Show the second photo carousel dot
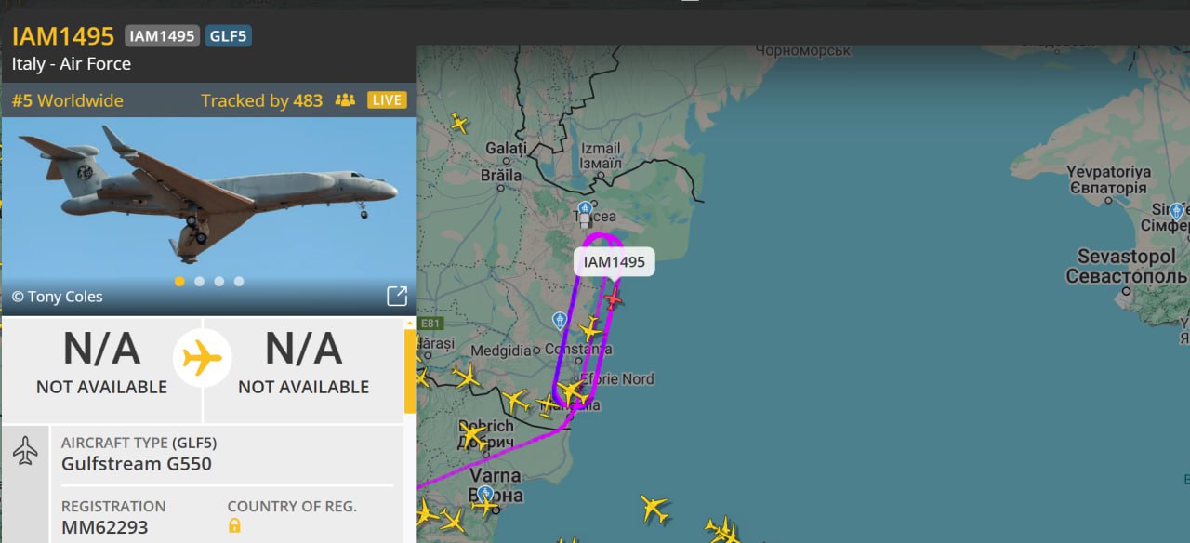This screenshot has height=543, width=1190. click(199, 281)
